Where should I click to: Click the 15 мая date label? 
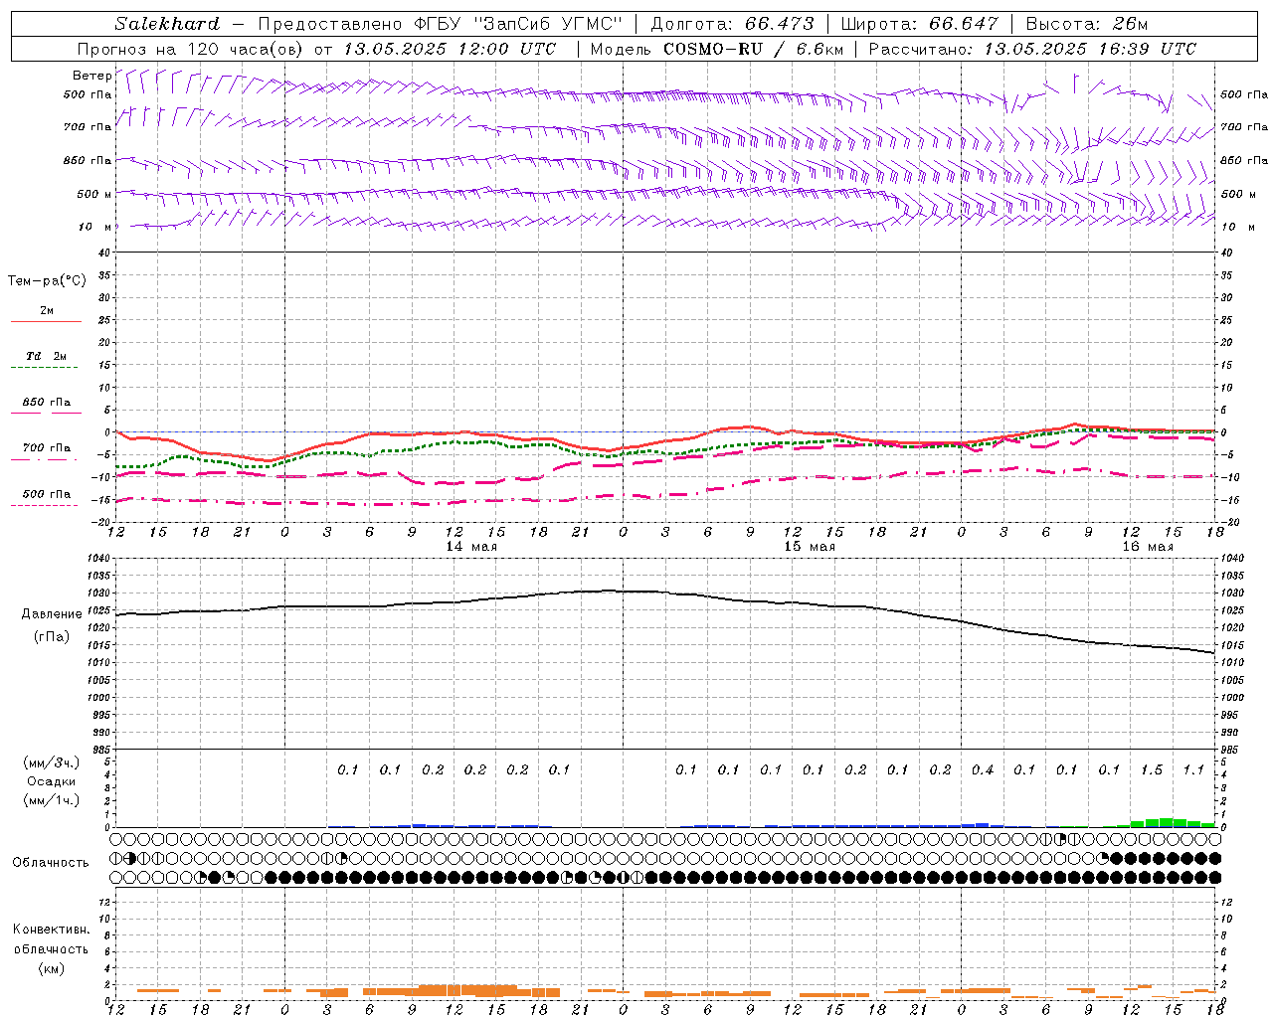pos(810,547)
